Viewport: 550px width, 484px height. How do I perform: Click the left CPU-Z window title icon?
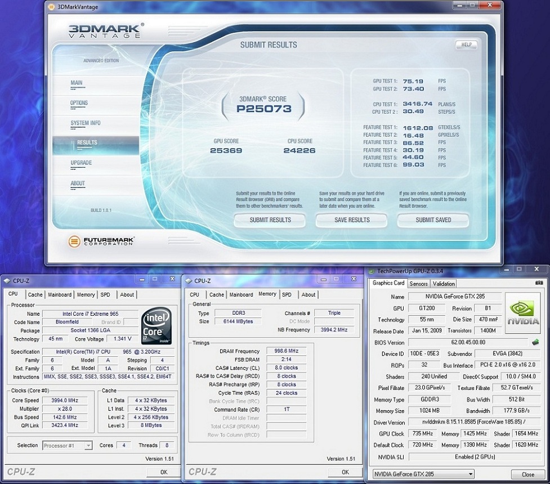[7, 281]
